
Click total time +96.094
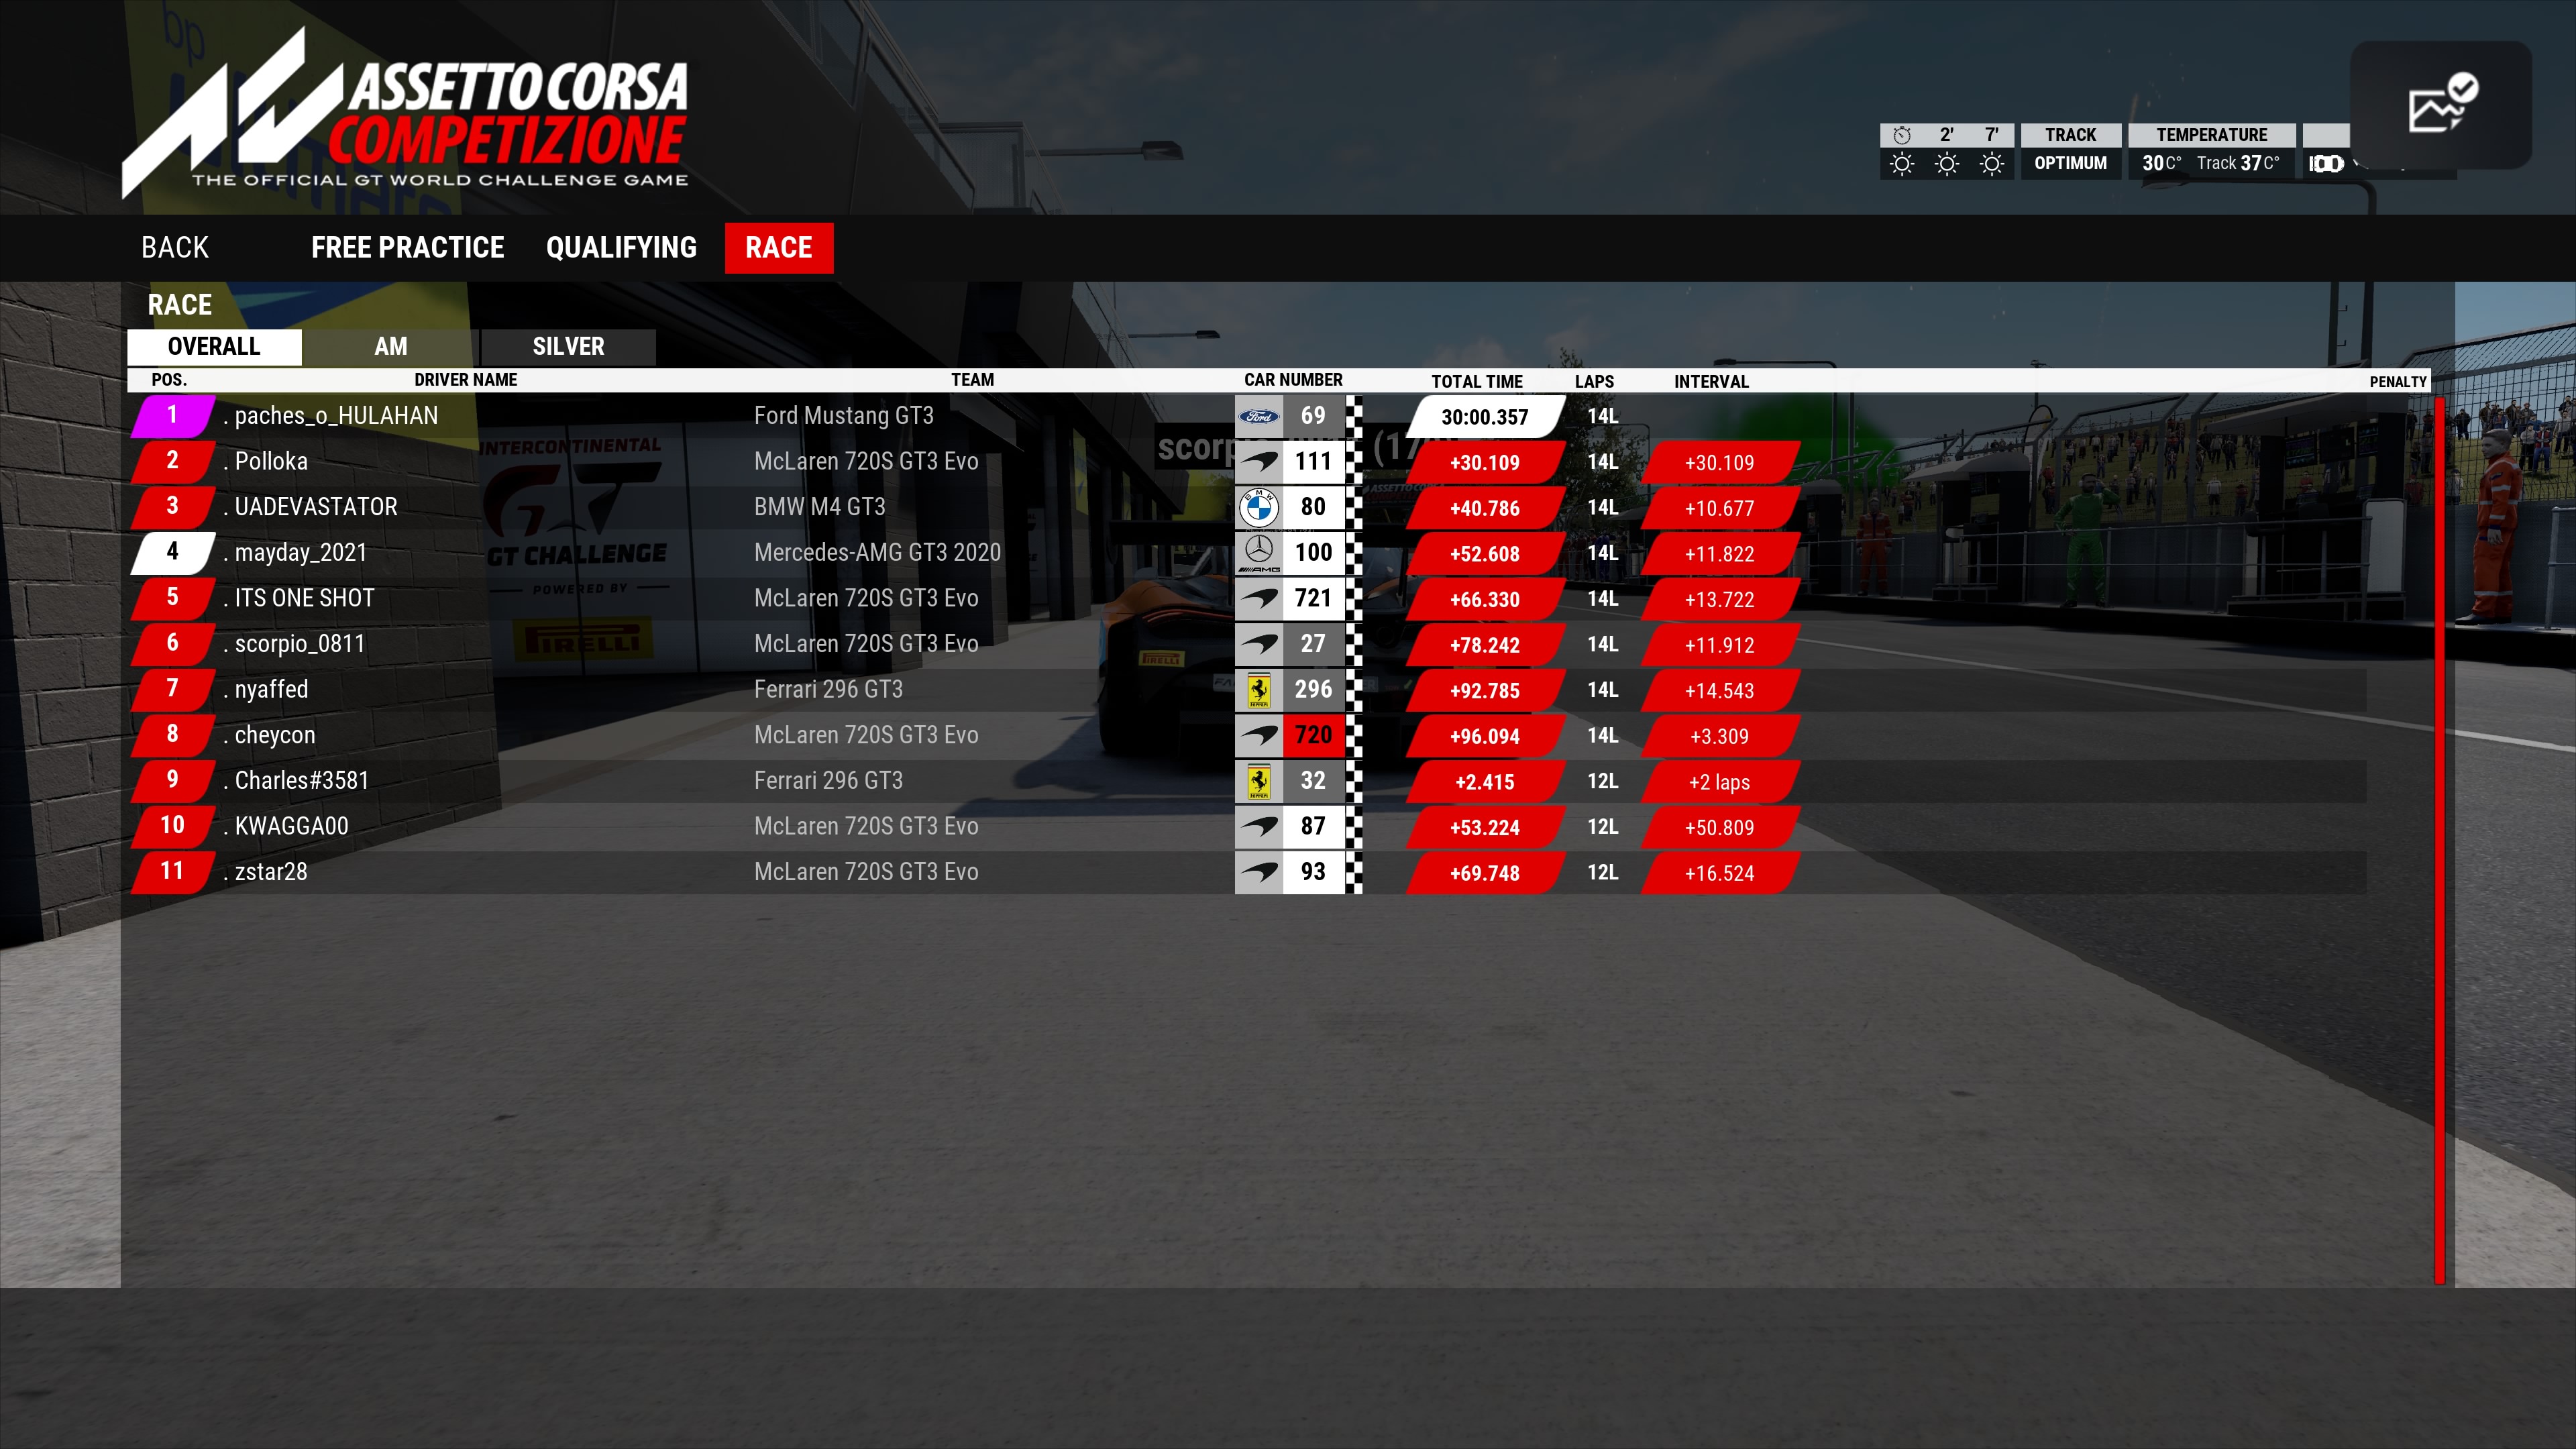pos(1485,737)
